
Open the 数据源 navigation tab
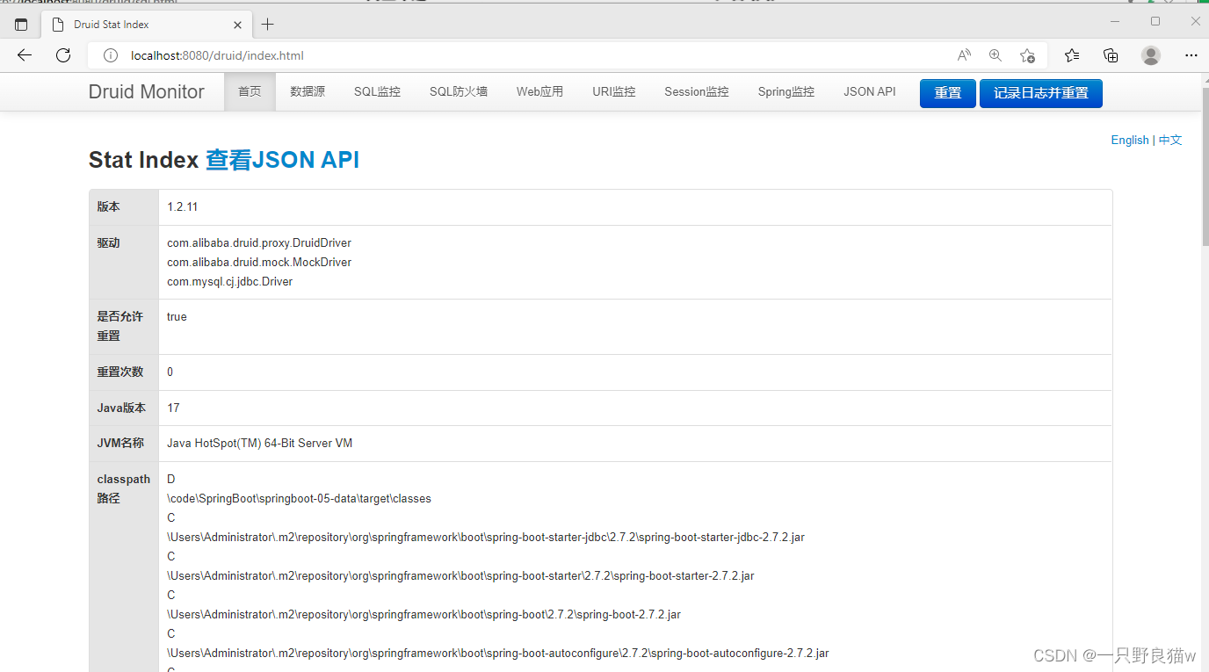[x=308, y=91]
